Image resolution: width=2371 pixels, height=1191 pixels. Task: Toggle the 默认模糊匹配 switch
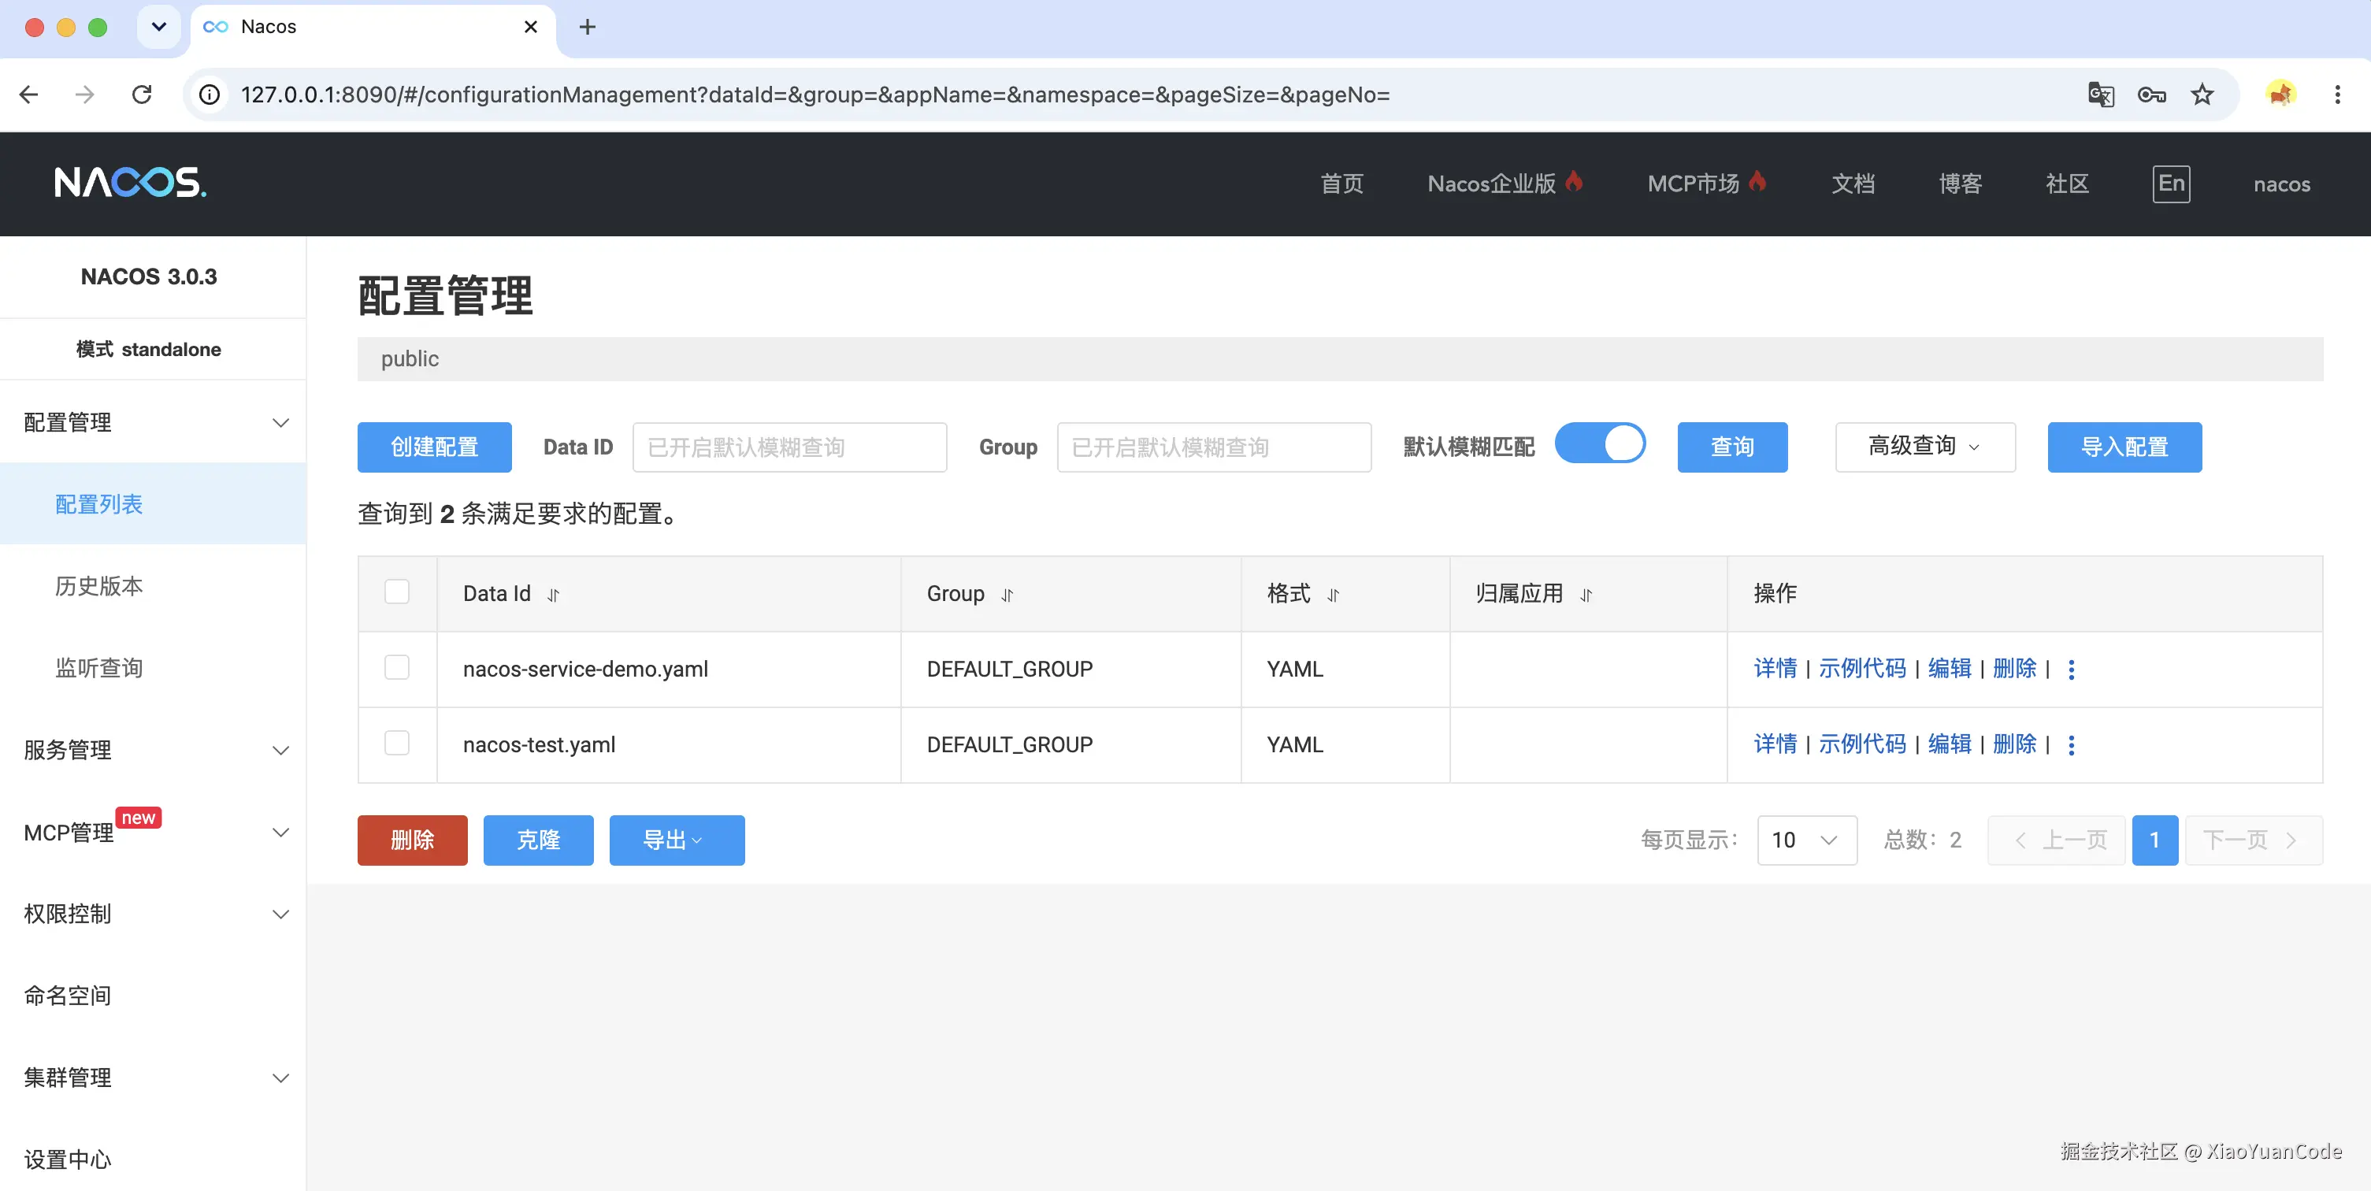[1600, 443]
